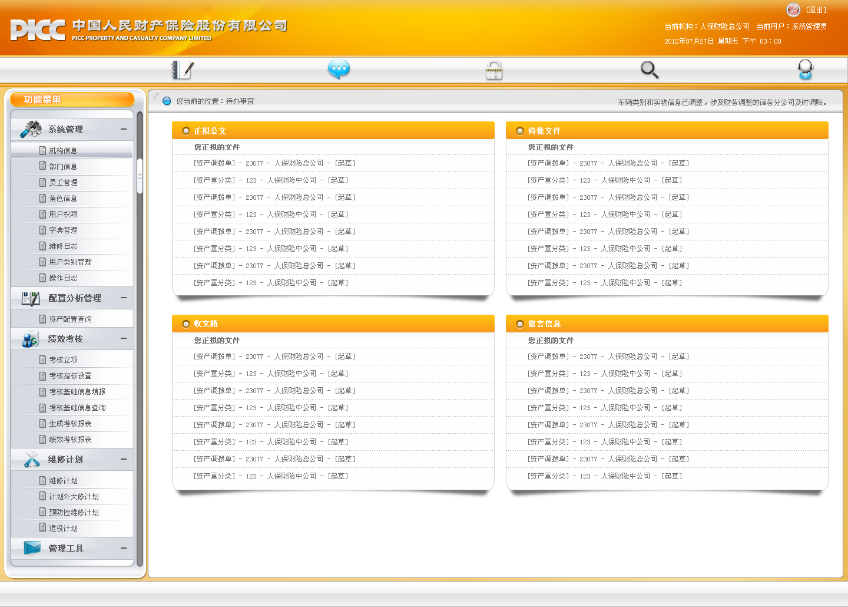This screenshot has width=848, height=607.
Task: Click the document icon beside 退役计划
Action: [42, 528]
